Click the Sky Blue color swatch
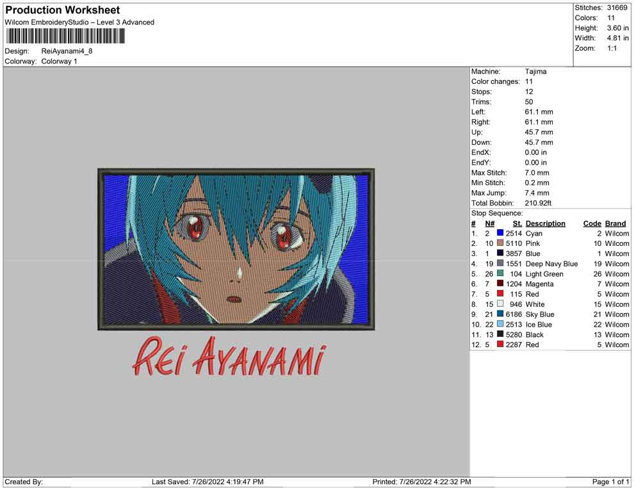Viewport: 634px width, 488px height. 500,314
